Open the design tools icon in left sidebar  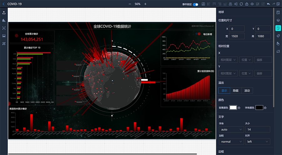(x=4, y=44)
